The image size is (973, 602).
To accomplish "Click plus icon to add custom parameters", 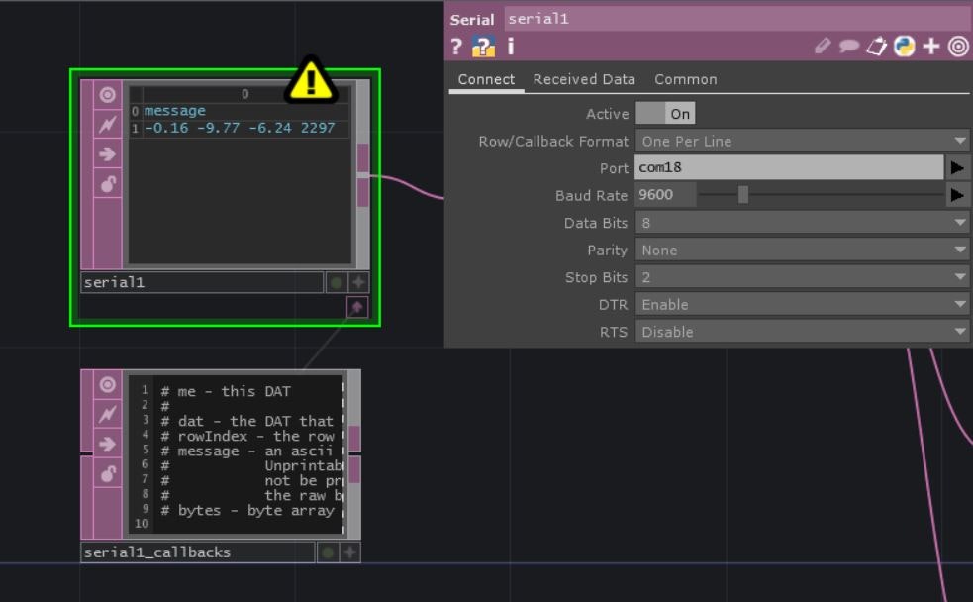I will pos(931,46).
